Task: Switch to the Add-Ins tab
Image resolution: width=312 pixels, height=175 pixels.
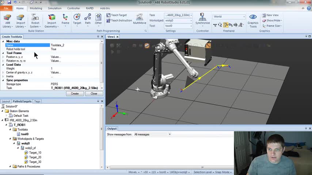Action: coord(105,8)
